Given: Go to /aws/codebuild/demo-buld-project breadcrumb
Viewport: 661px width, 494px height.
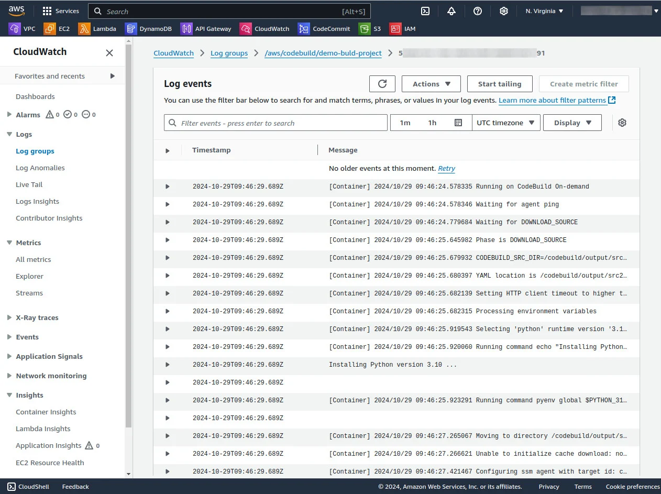Looking at the screenshot, I should [323, 53].
